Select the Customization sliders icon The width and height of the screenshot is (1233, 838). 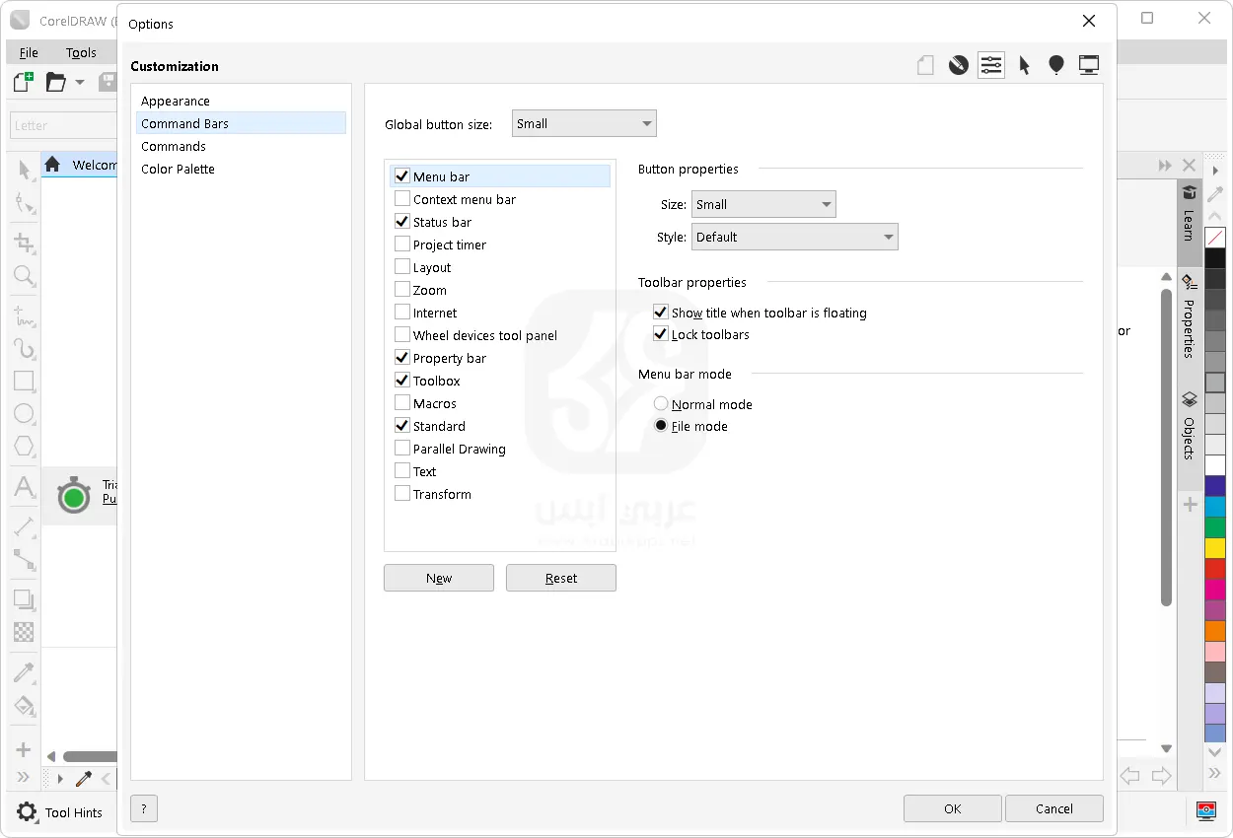point(990,66)
